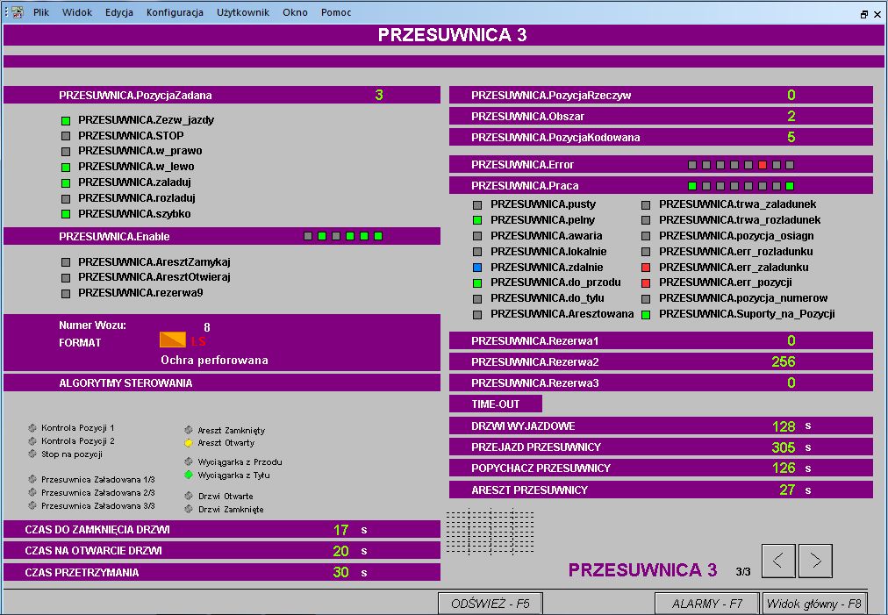Click the PRZESUWNICA.PozycjaZadana value 3
The image size is (888, 615).
(x=379, y=95)
